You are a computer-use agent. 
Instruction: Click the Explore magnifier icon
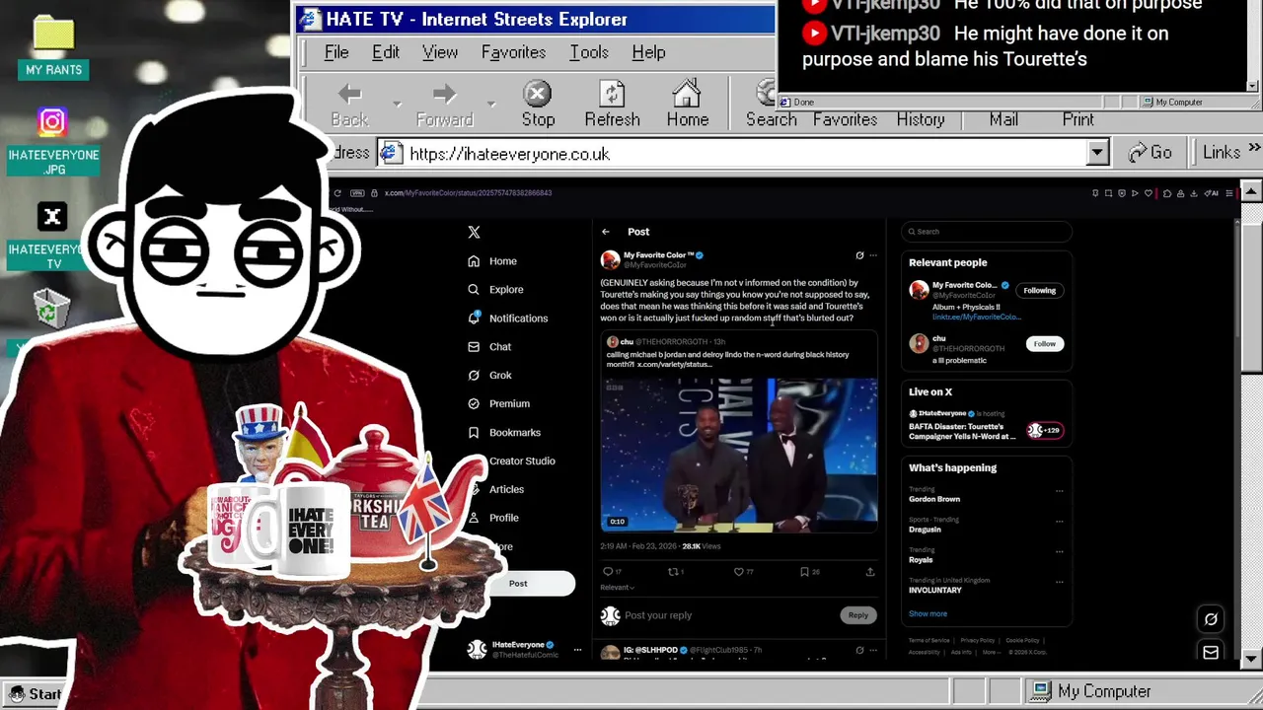474,290
